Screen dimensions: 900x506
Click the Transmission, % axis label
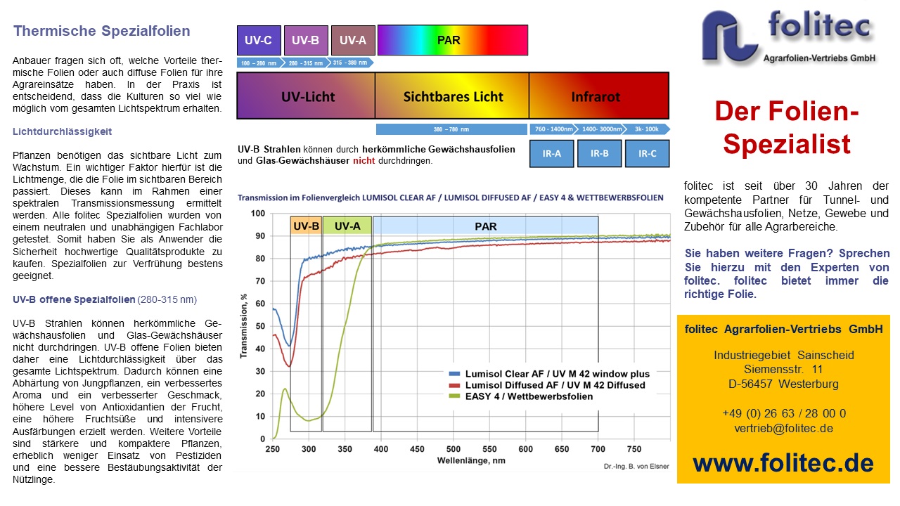[243, 327]
